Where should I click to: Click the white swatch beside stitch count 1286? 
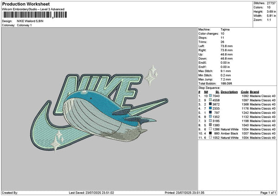210,129
